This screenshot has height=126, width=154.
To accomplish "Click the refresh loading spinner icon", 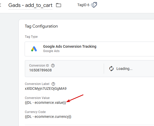I will [111, 69].
